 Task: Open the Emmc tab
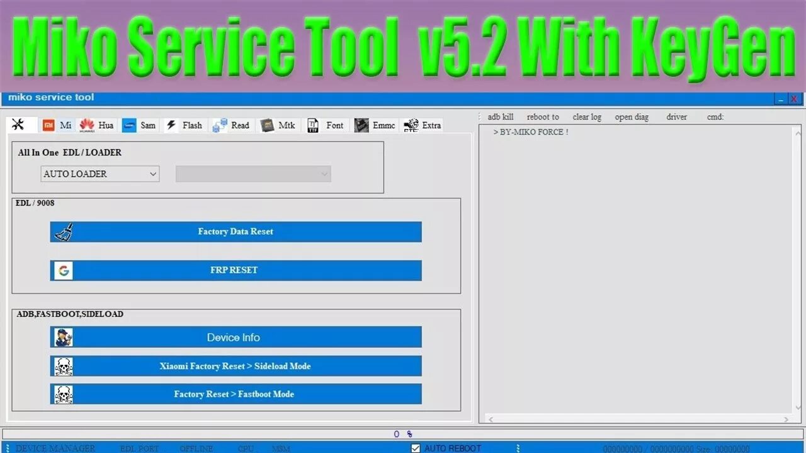375,125
